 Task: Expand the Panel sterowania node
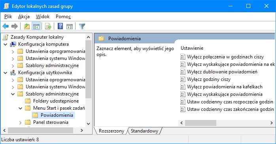[x=21, y=122]
